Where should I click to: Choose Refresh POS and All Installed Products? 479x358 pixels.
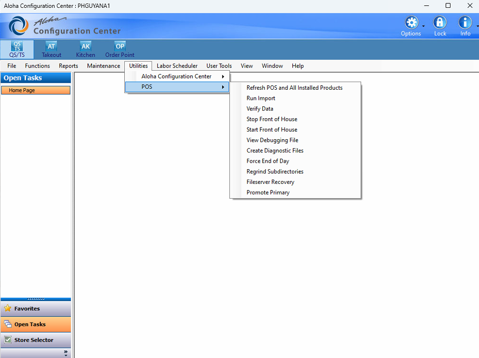point(295,88)
